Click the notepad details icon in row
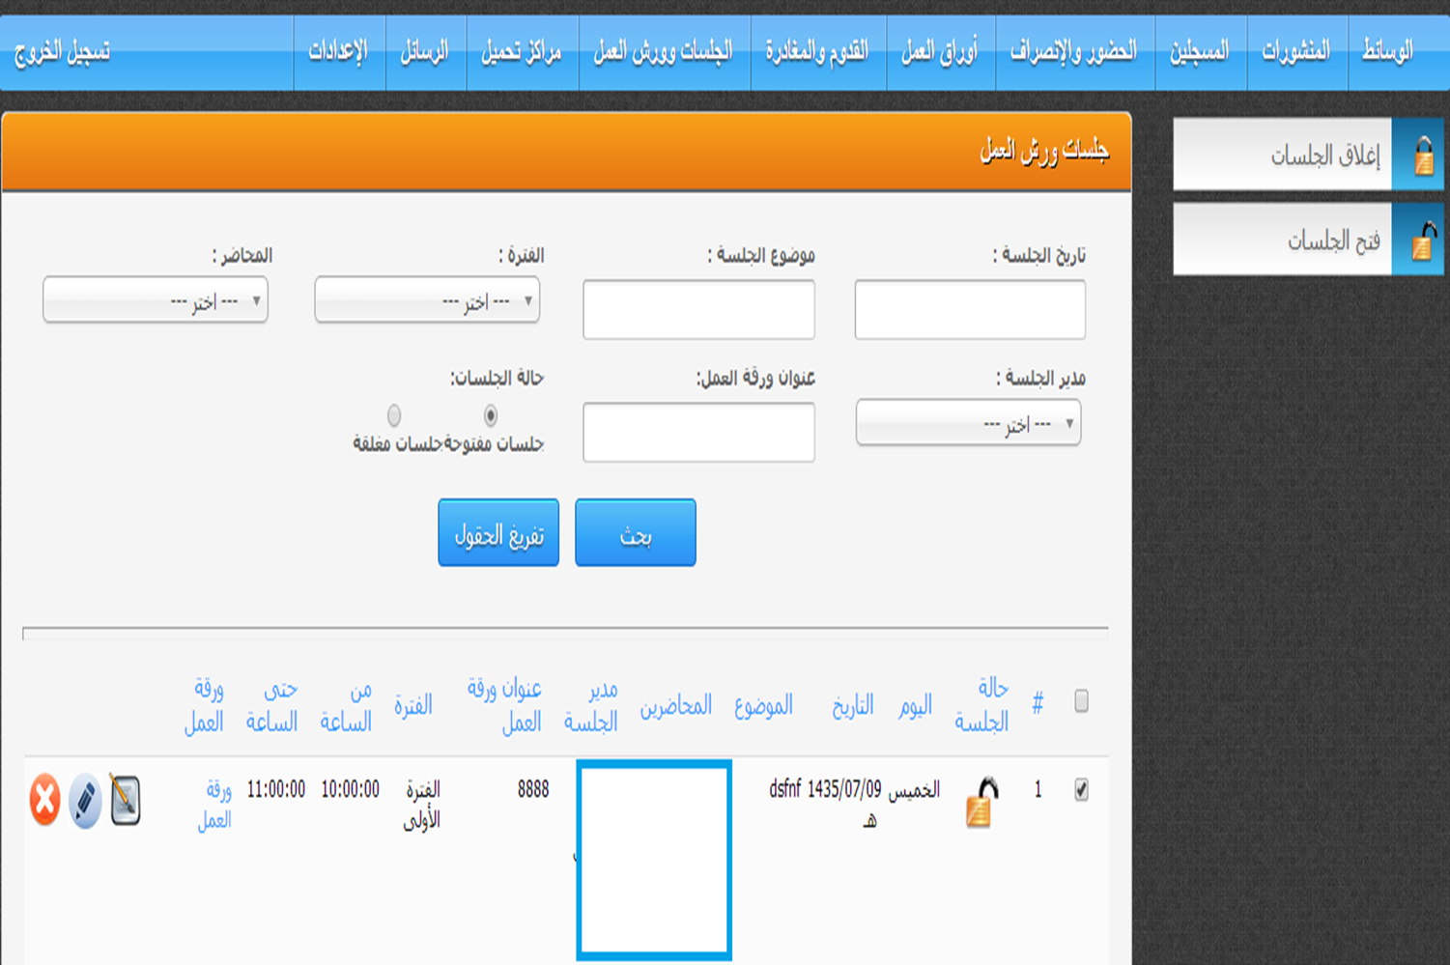This screenshot has height=965, width=1450. [126, 800]
